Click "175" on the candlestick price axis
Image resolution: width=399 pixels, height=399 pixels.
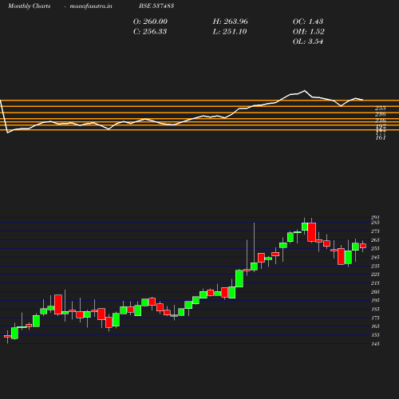pyautogui.click(x=375, y=318)
